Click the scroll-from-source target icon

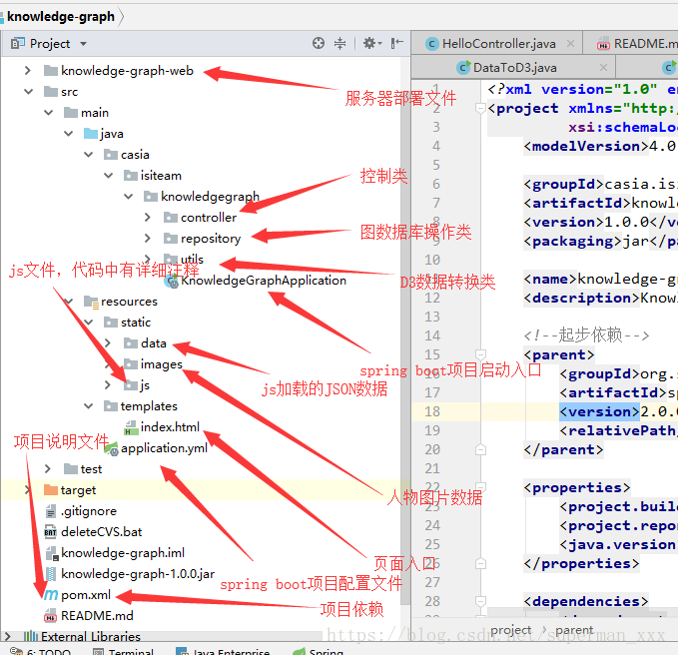click(319, 43)
